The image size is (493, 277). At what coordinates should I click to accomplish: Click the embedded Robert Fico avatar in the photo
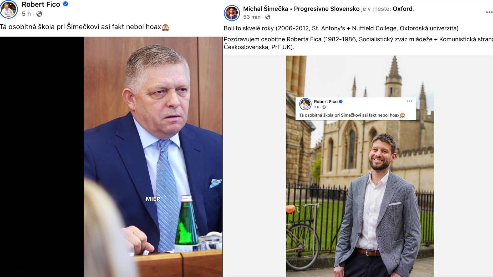tap(305, 104)
